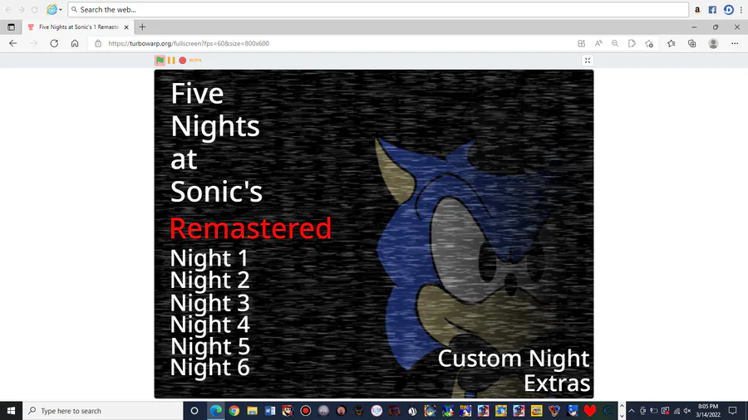Open network status in system tray

coord(677,411)
